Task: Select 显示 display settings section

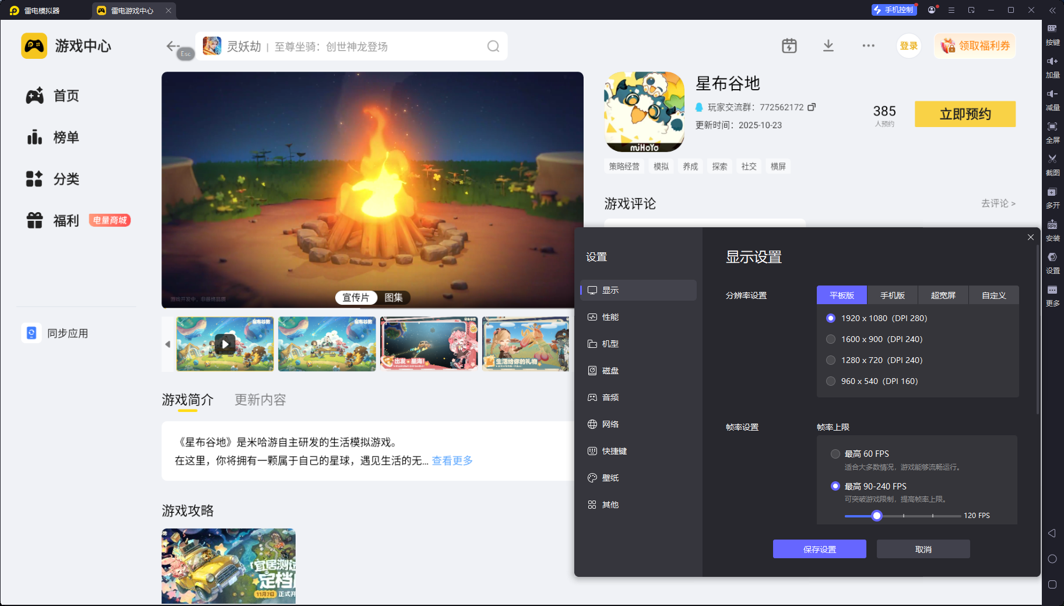Action: (x=638, y=290)
